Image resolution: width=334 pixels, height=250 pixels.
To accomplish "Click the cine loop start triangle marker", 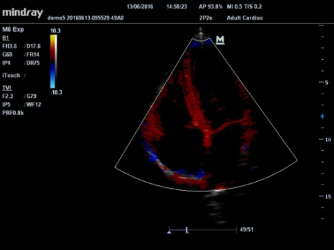I will 169,232.
